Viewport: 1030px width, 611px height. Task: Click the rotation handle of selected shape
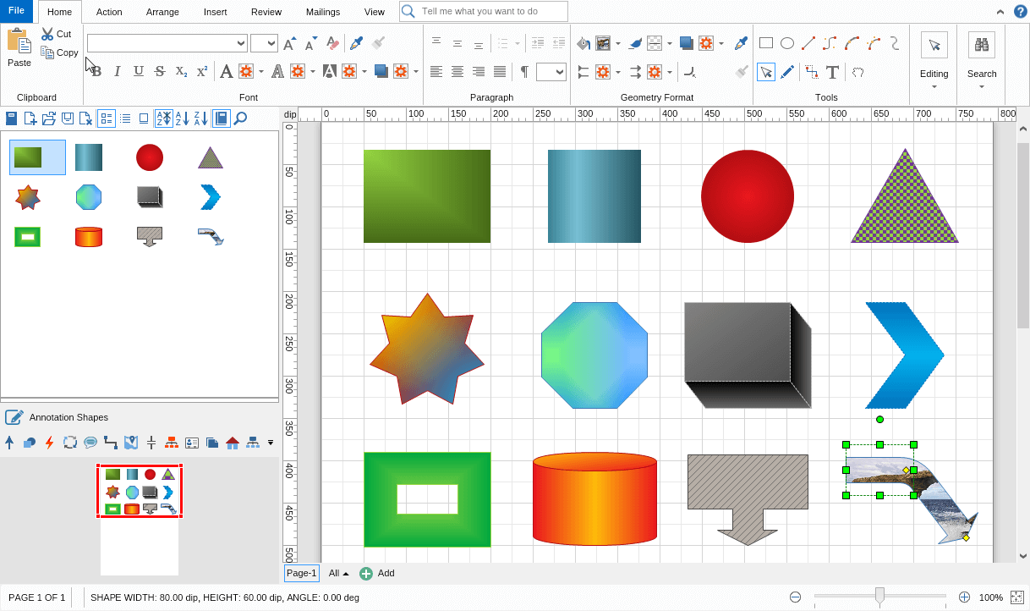coord(879,419)
